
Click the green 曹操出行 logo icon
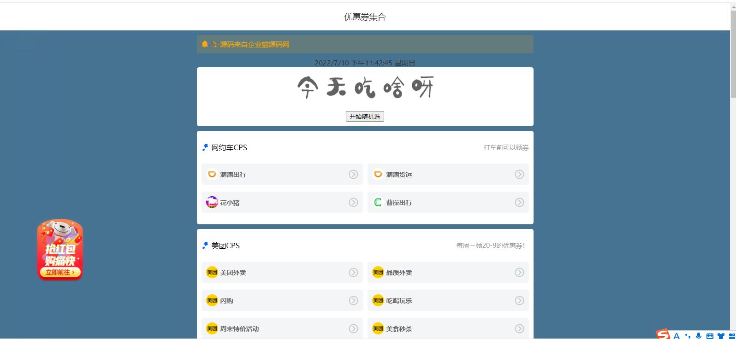pos(378,202)
